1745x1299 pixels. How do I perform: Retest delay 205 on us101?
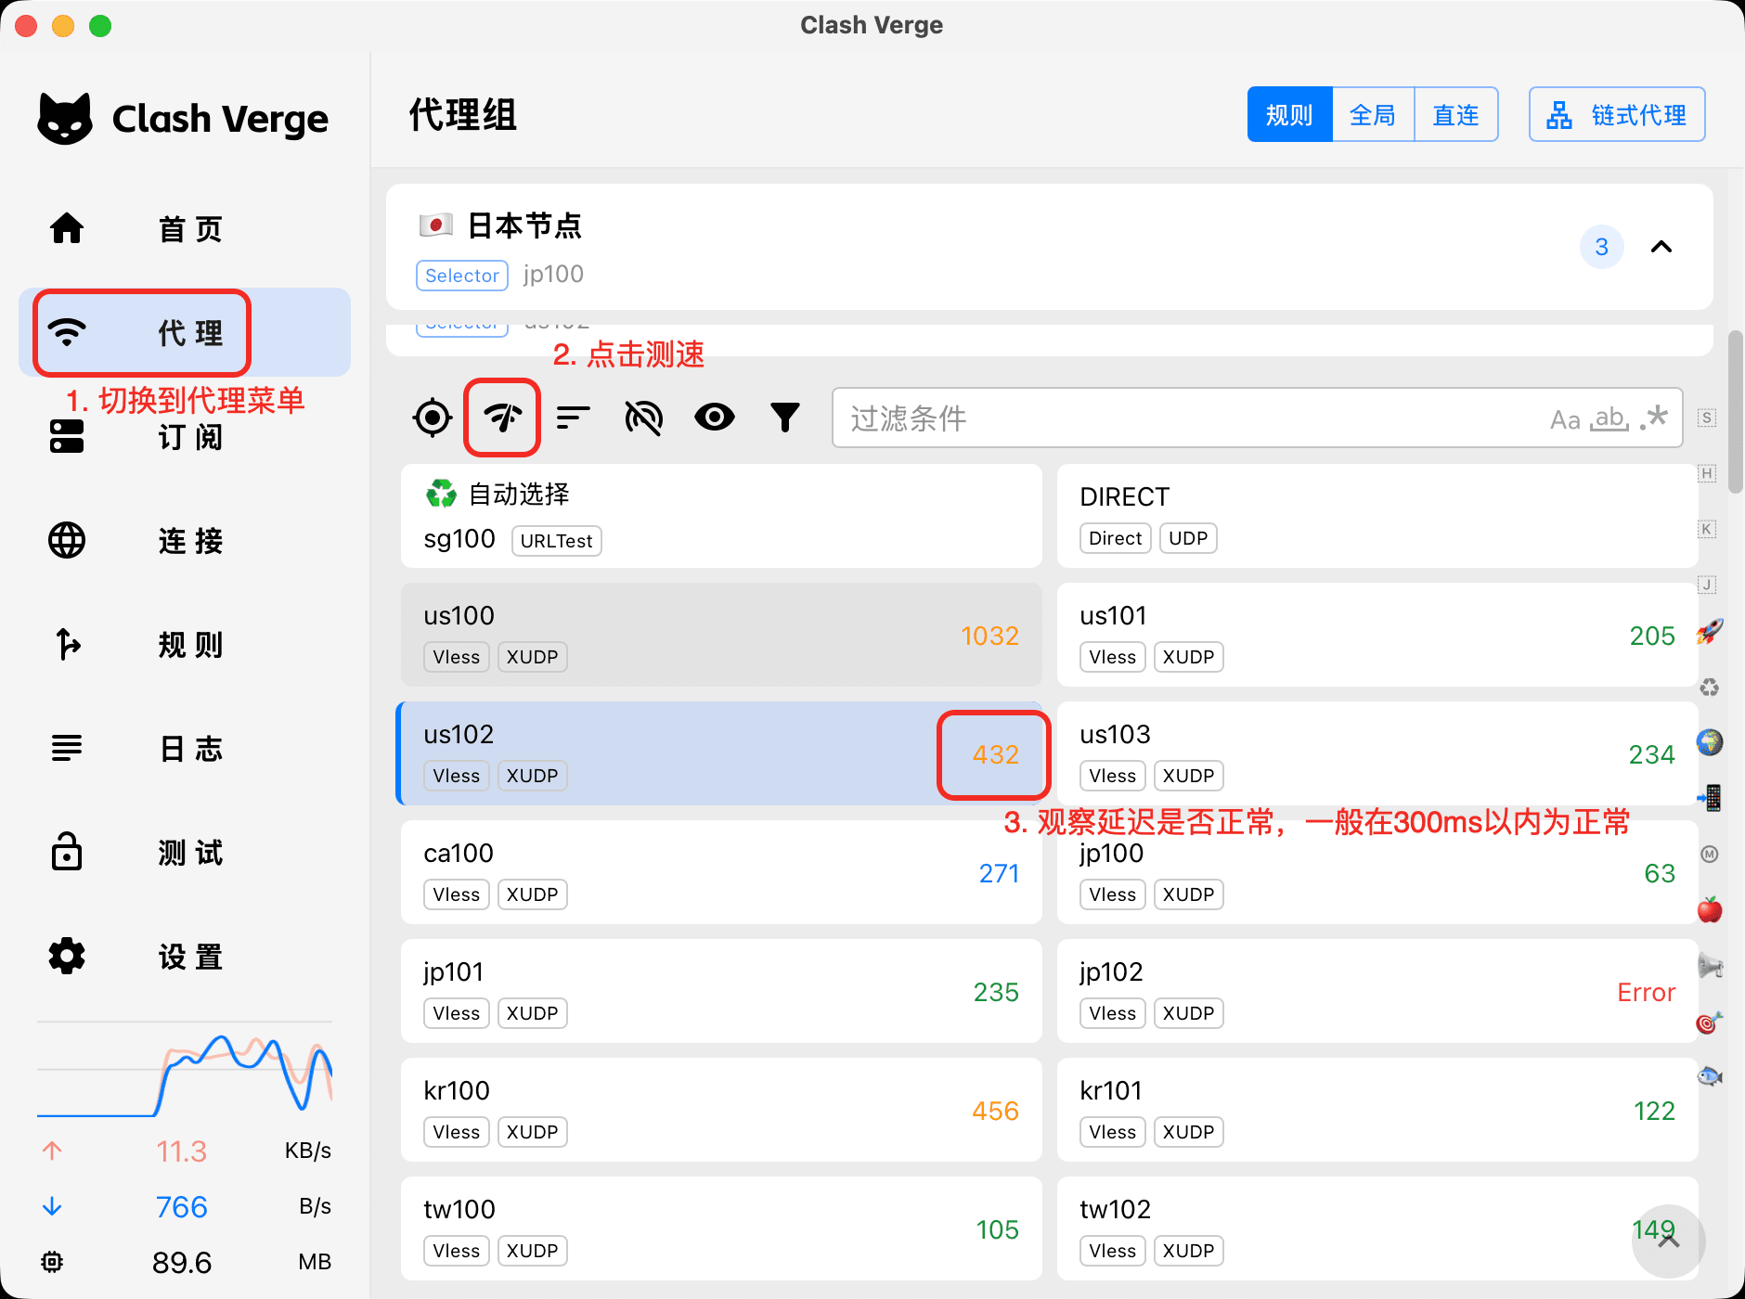(x=1652, y=636)
